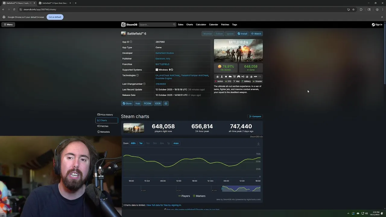Screen dimensions: 386x217
Task: Select the FPS tag
Action: point(228,81)
